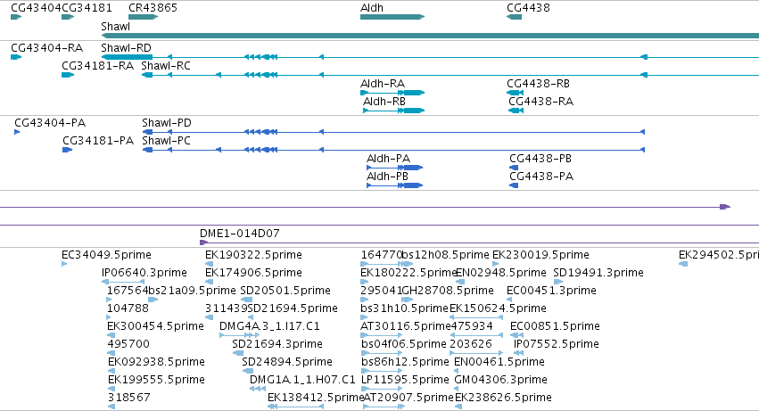Click the Shawl-PD protein label
Image resolution: width=759 pixels, height=411 pixels.
point(167,123)
